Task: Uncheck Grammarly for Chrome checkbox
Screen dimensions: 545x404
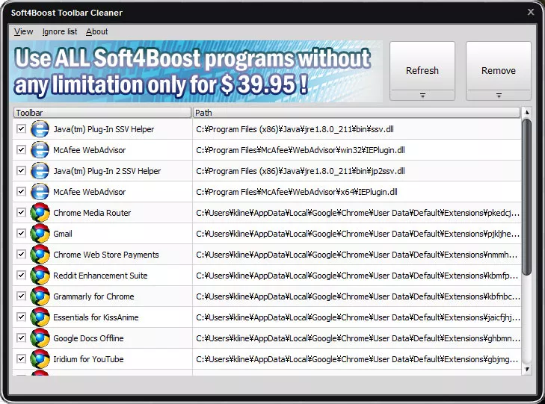Action: (x=21, y=296)
